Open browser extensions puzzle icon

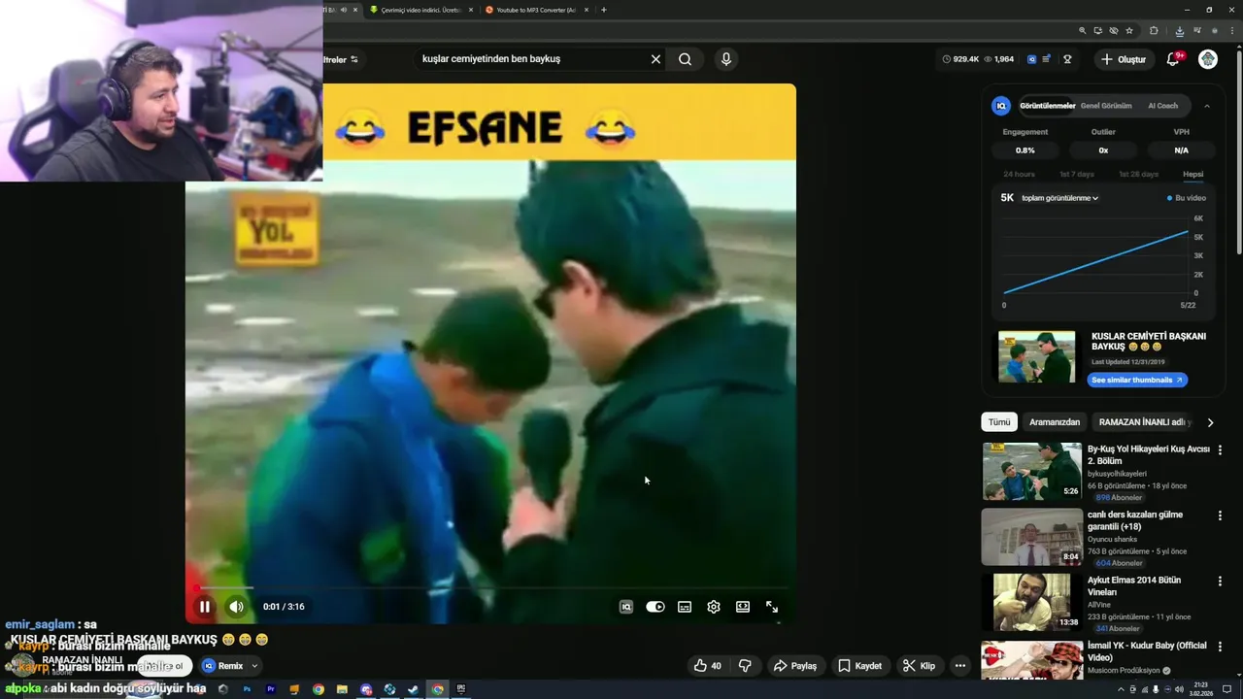tap(1154, 30)
